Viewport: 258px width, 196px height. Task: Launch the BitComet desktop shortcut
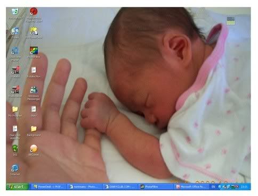[34, 148]
